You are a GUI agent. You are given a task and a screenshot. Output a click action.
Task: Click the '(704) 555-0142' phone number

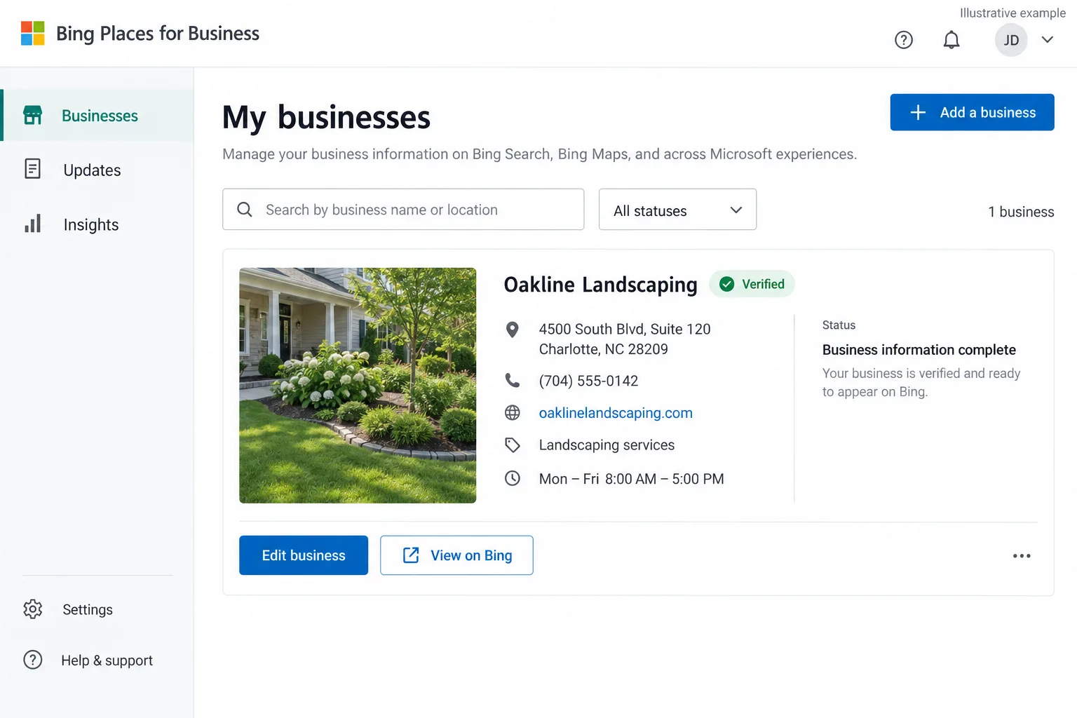click(x=588, y=381)
